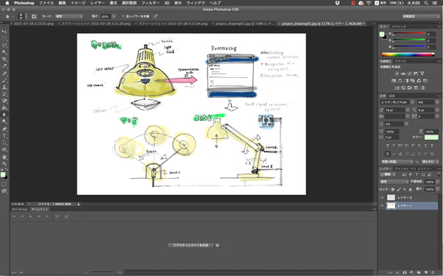Expand the arrow beside ビデオタイムラインを作成

(217, 245)
